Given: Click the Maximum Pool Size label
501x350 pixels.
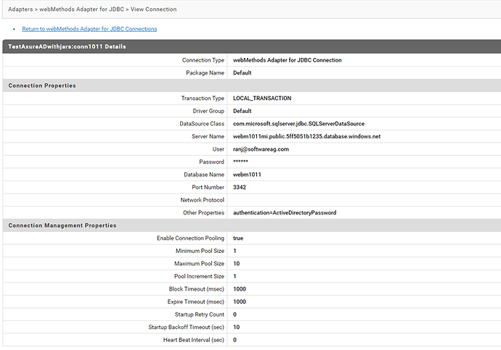Looking at the screenshot, I should point(199,263).
